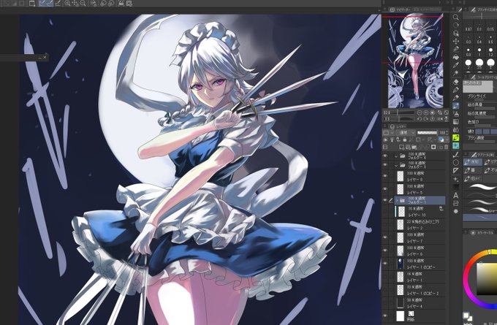Select the 水彩 sub tool group

[473, 162]
